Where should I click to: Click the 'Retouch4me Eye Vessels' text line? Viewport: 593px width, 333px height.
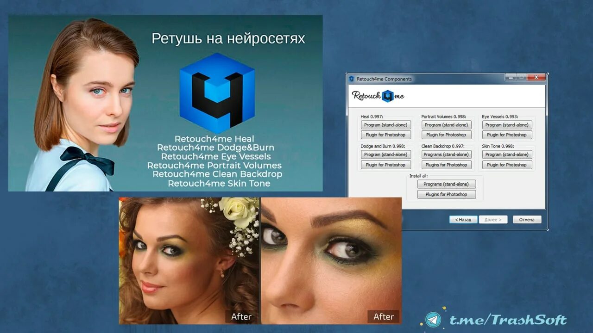click(x=216, y=156)
